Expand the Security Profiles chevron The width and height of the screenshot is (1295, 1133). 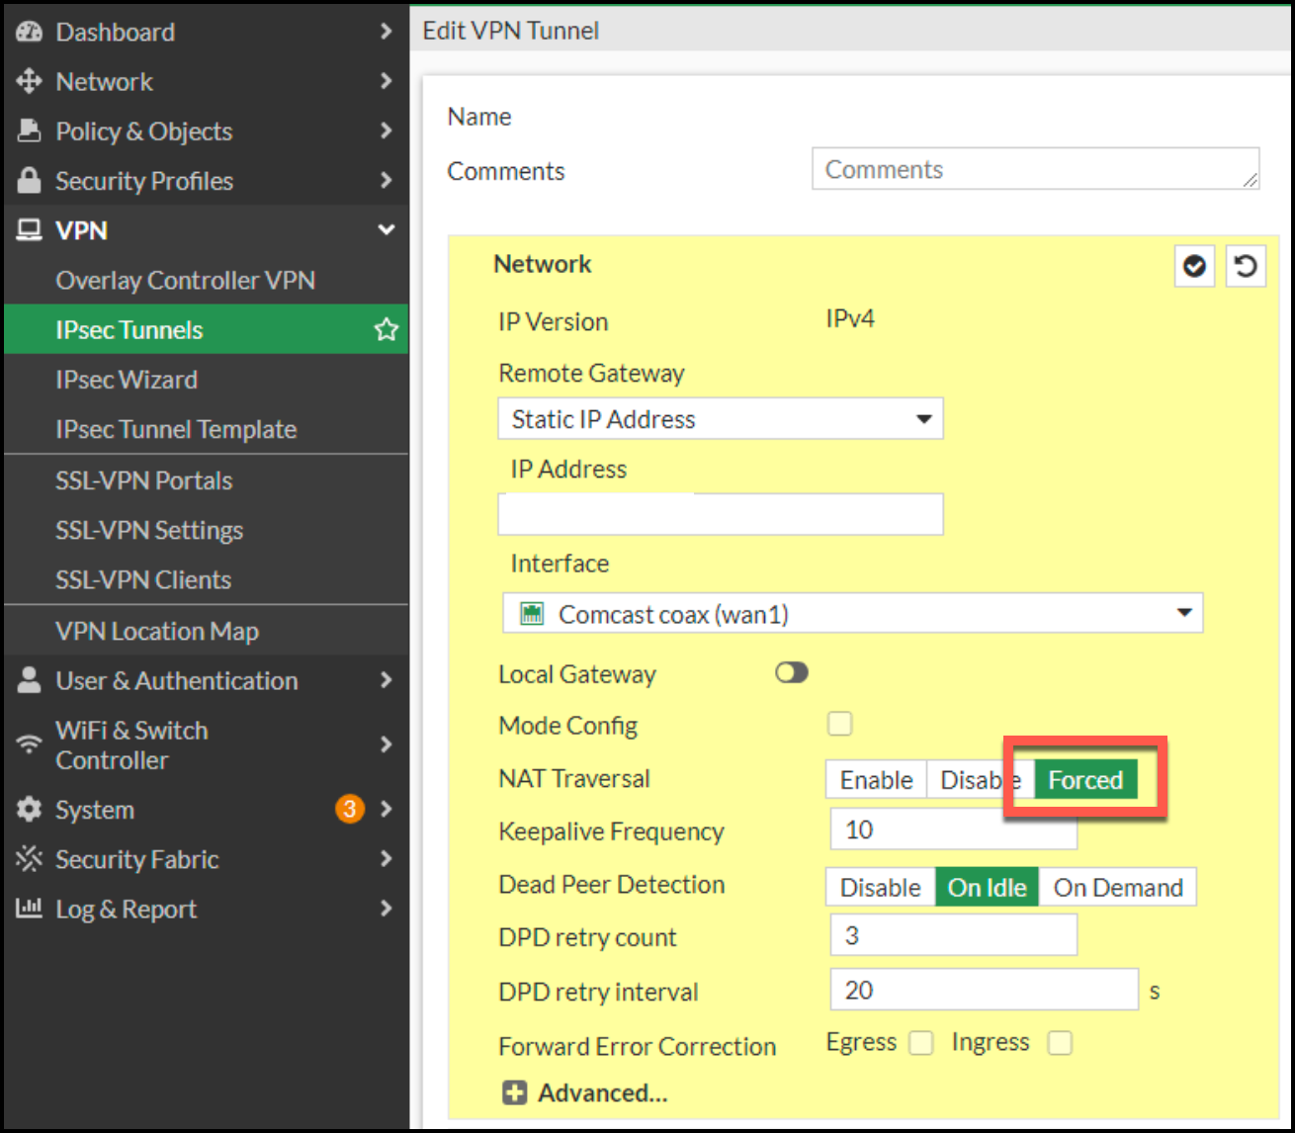pyautogui.click(x=386, y=180)
